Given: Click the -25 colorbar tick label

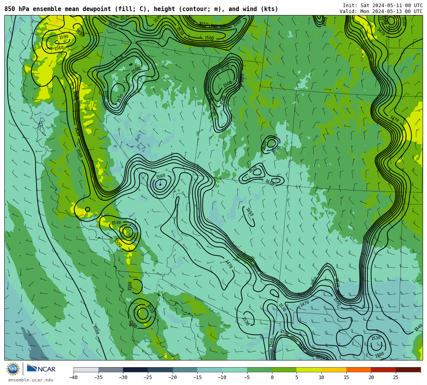Looking at the screenshot, I should pos(148,377).
